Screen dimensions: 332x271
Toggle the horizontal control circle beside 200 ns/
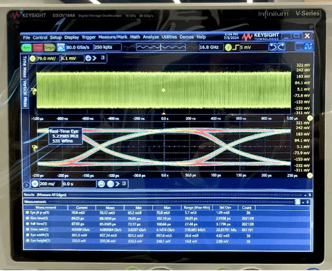click(35, 184)
